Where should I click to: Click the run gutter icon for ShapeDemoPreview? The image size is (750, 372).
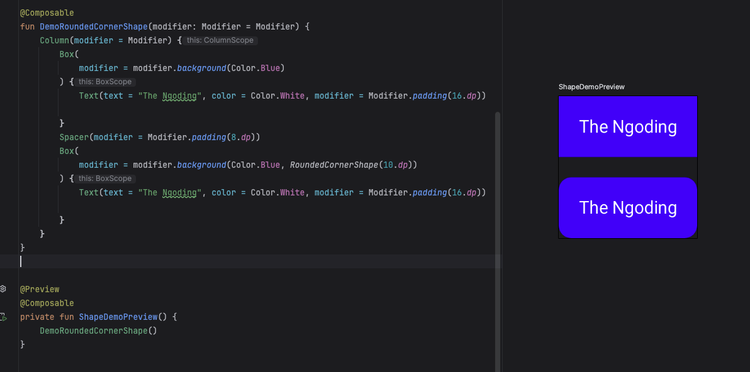point(4,317)
